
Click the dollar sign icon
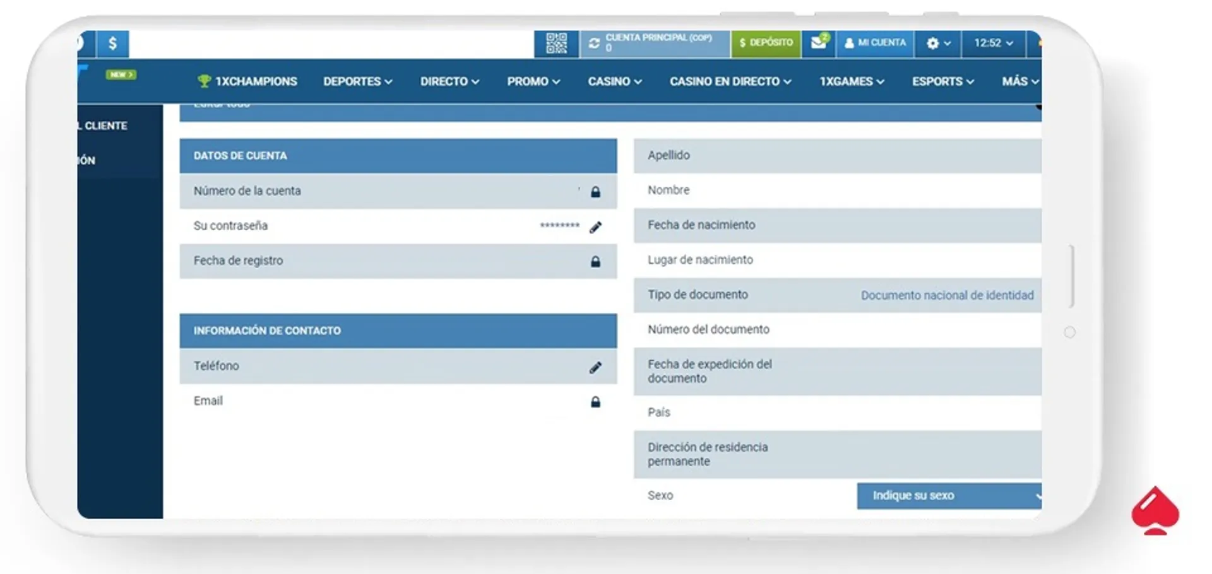pyautogui.click(x=113, y=44)
